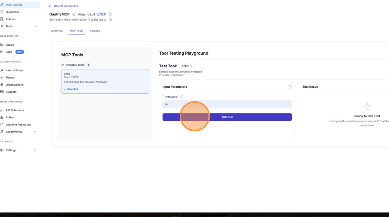Viewport: 389px width, 217px height.
Task: Switch to the Overview tab
Action: (x=57, y=31)
